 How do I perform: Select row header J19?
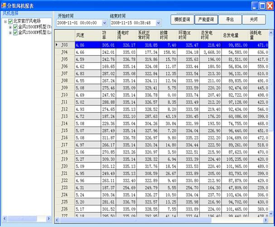click(x=65, y=159)
